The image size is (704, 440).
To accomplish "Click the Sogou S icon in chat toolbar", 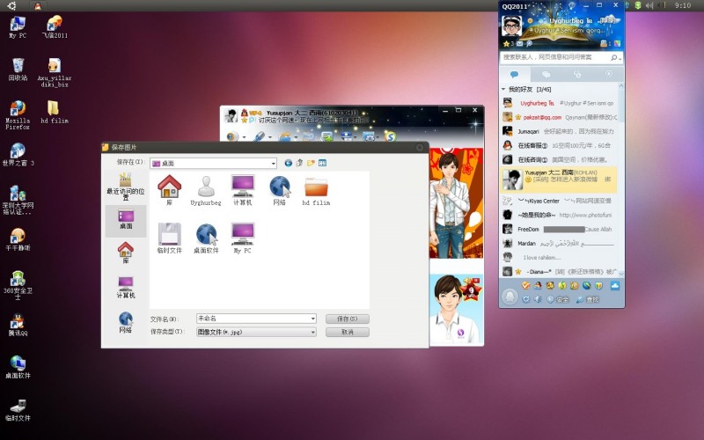I will point(390,136).
